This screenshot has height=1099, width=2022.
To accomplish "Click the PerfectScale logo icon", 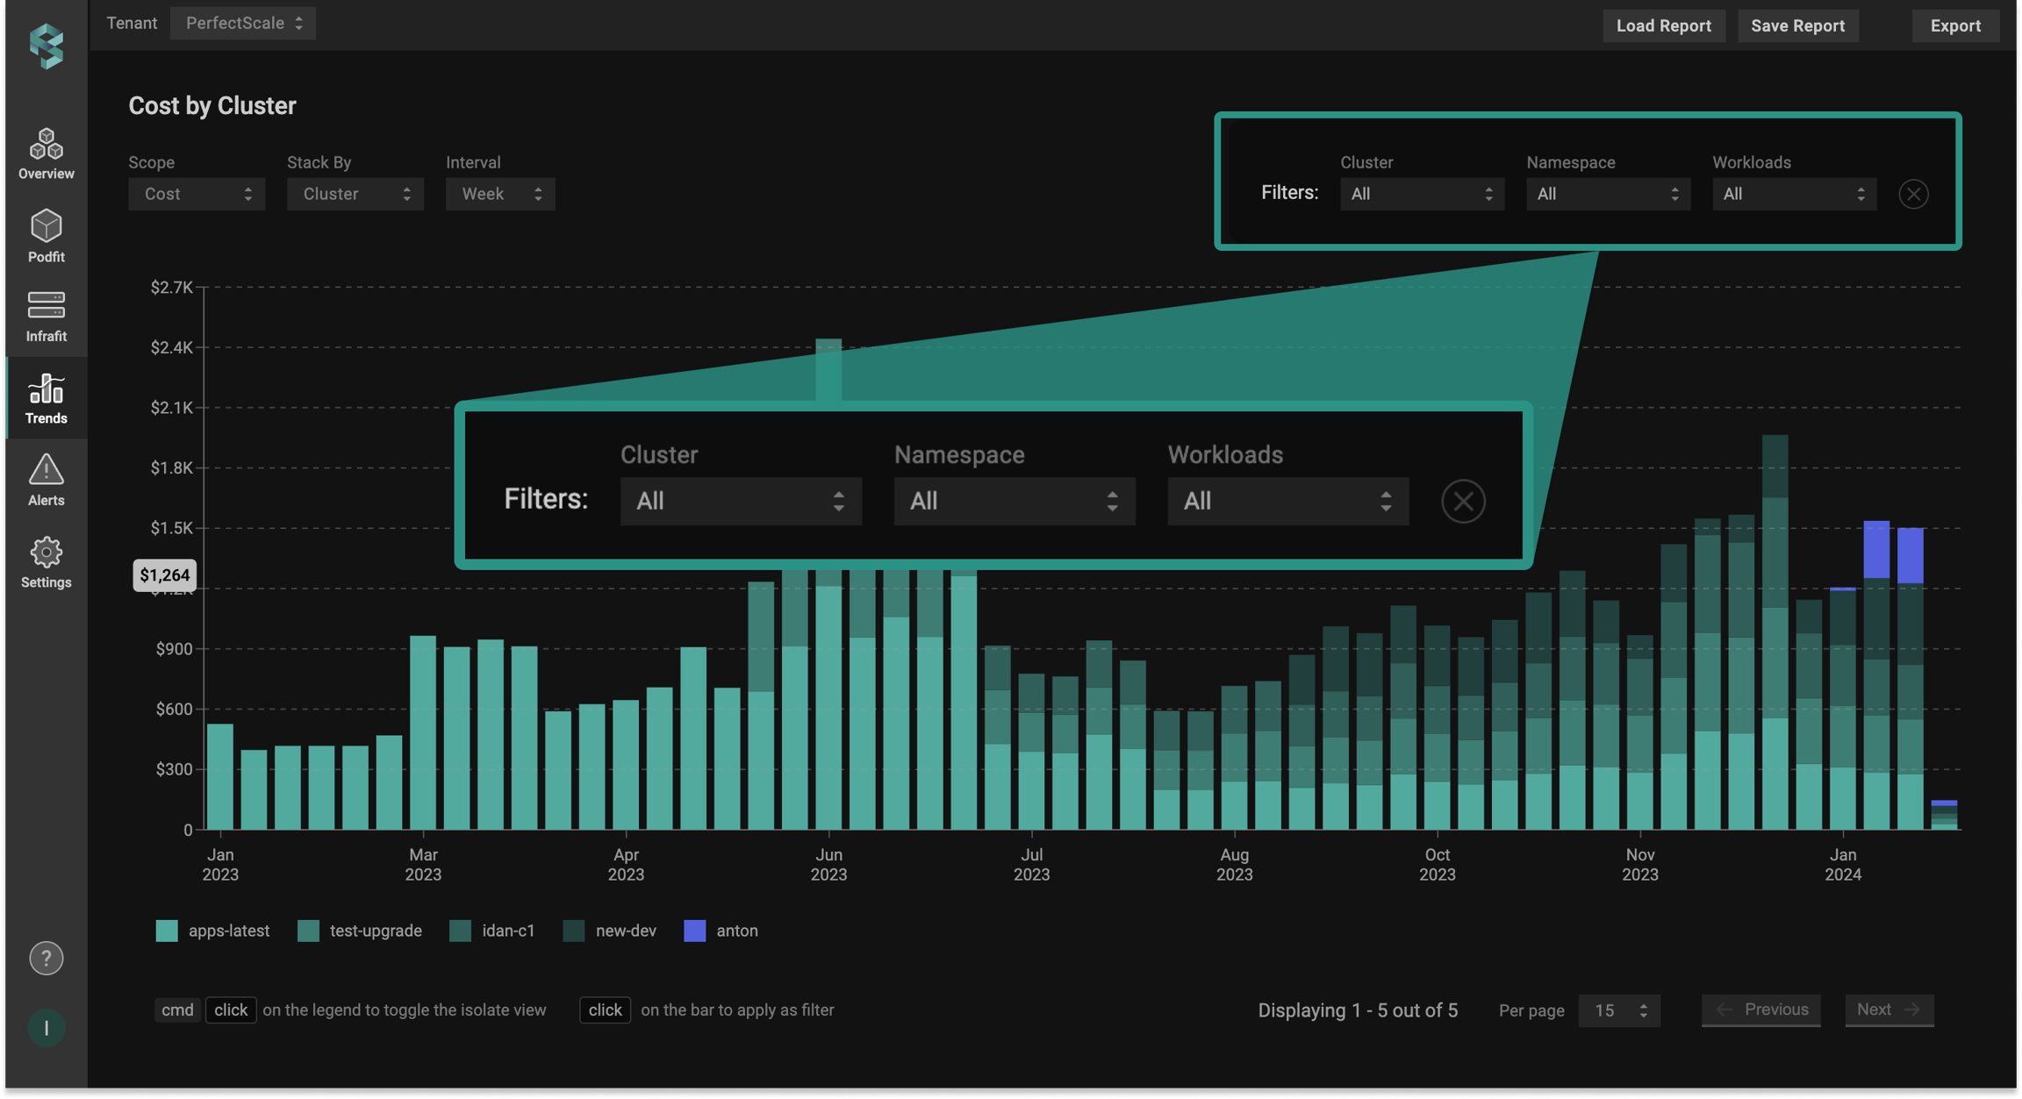I will (x=46, y=45).
